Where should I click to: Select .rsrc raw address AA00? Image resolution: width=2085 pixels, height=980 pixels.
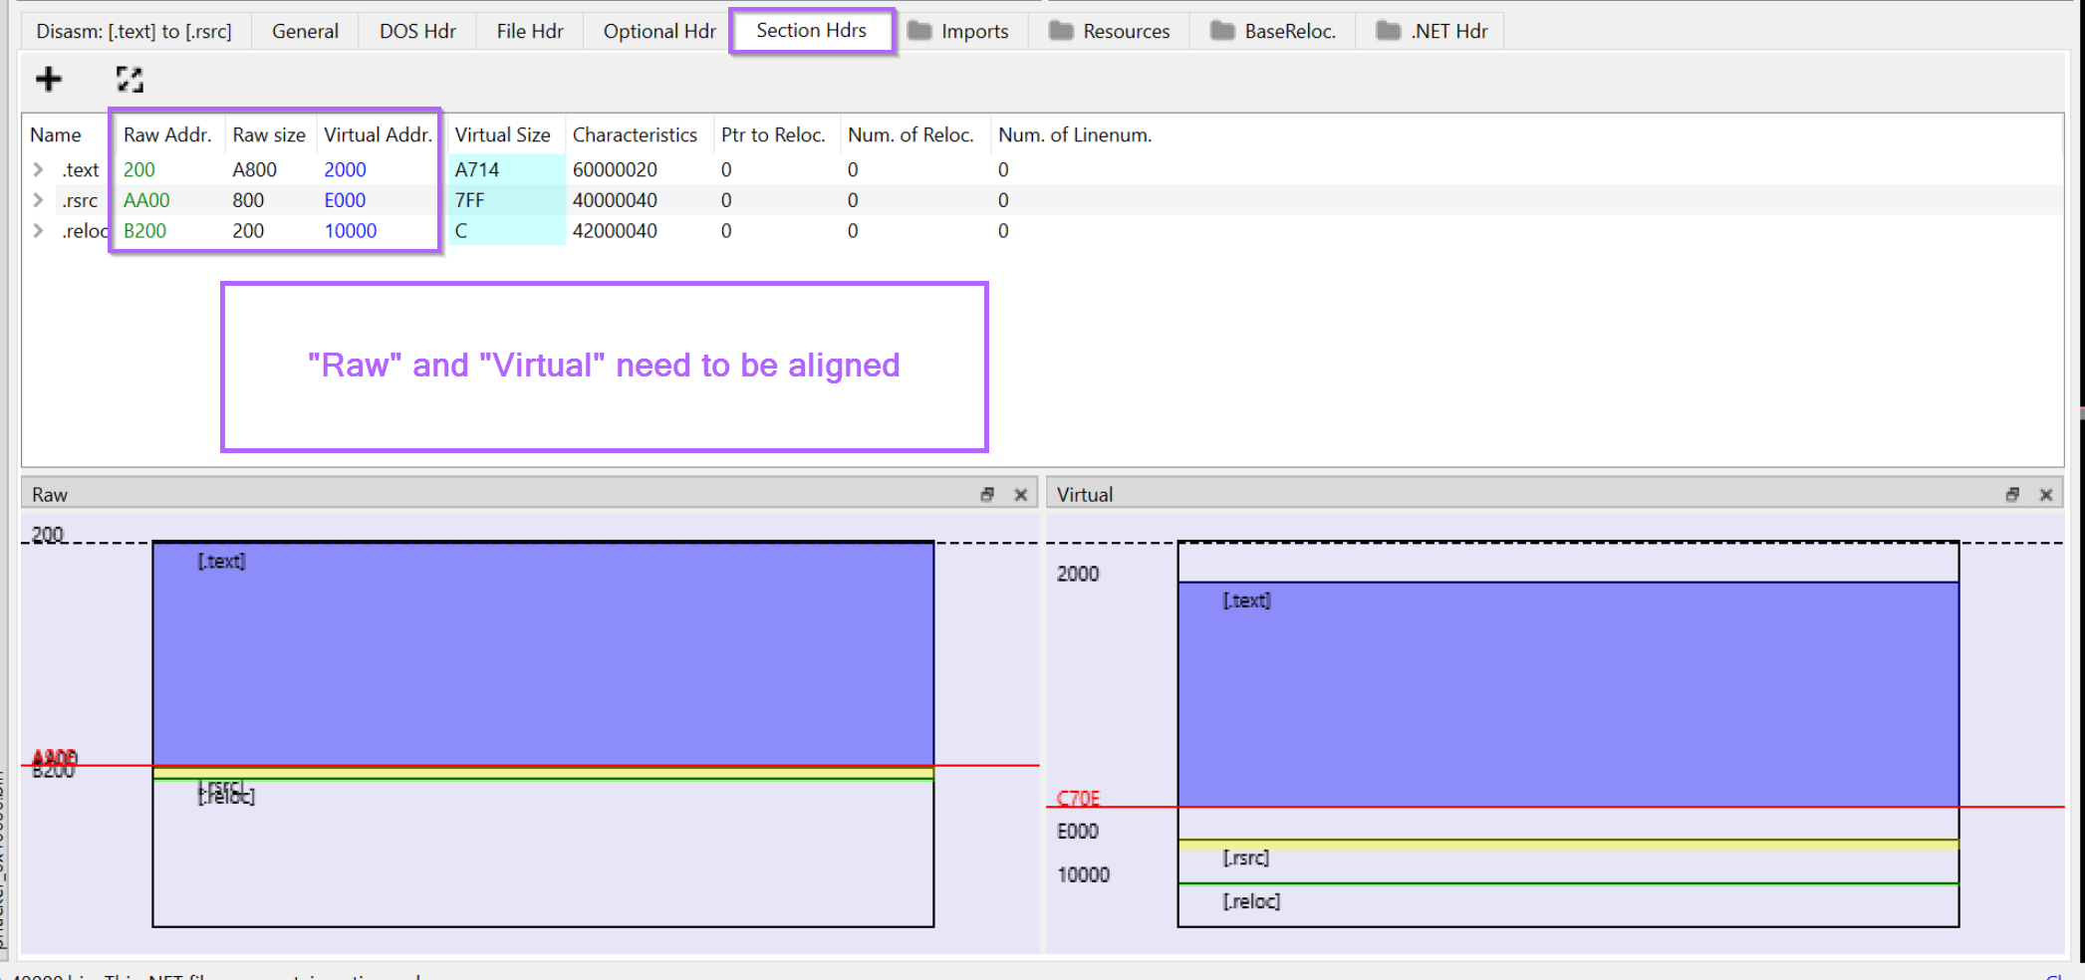[146, 200]
